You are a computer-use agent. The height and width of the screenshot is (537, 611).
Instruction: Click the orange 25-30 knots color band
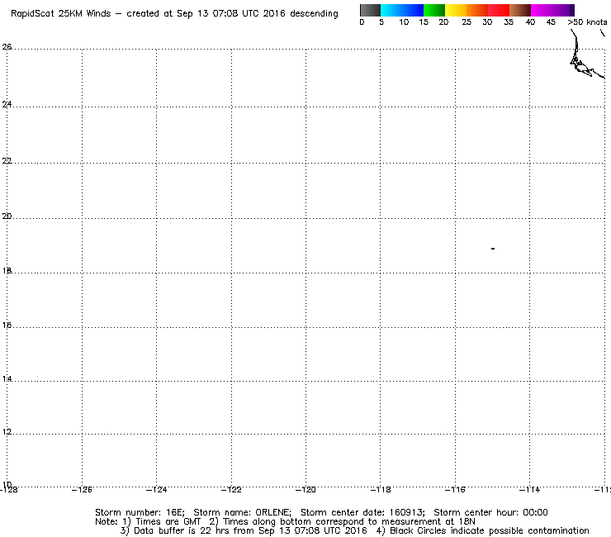pos(477,10)
